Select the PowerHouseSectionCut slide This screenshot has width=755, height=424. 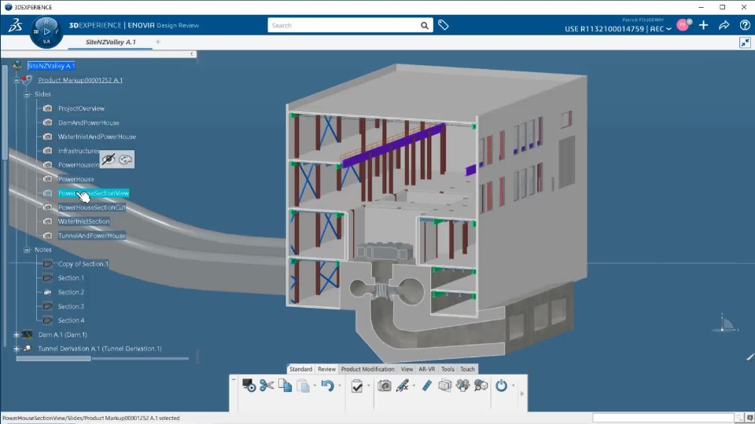click(x=92, y=207)
